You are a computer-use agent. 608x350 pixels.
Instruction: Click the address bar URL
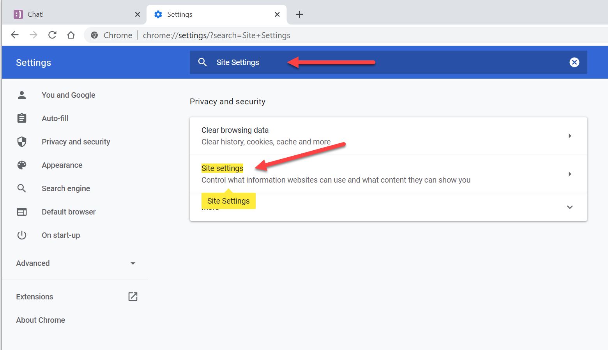pyautogui.click(x=216, y=35)
